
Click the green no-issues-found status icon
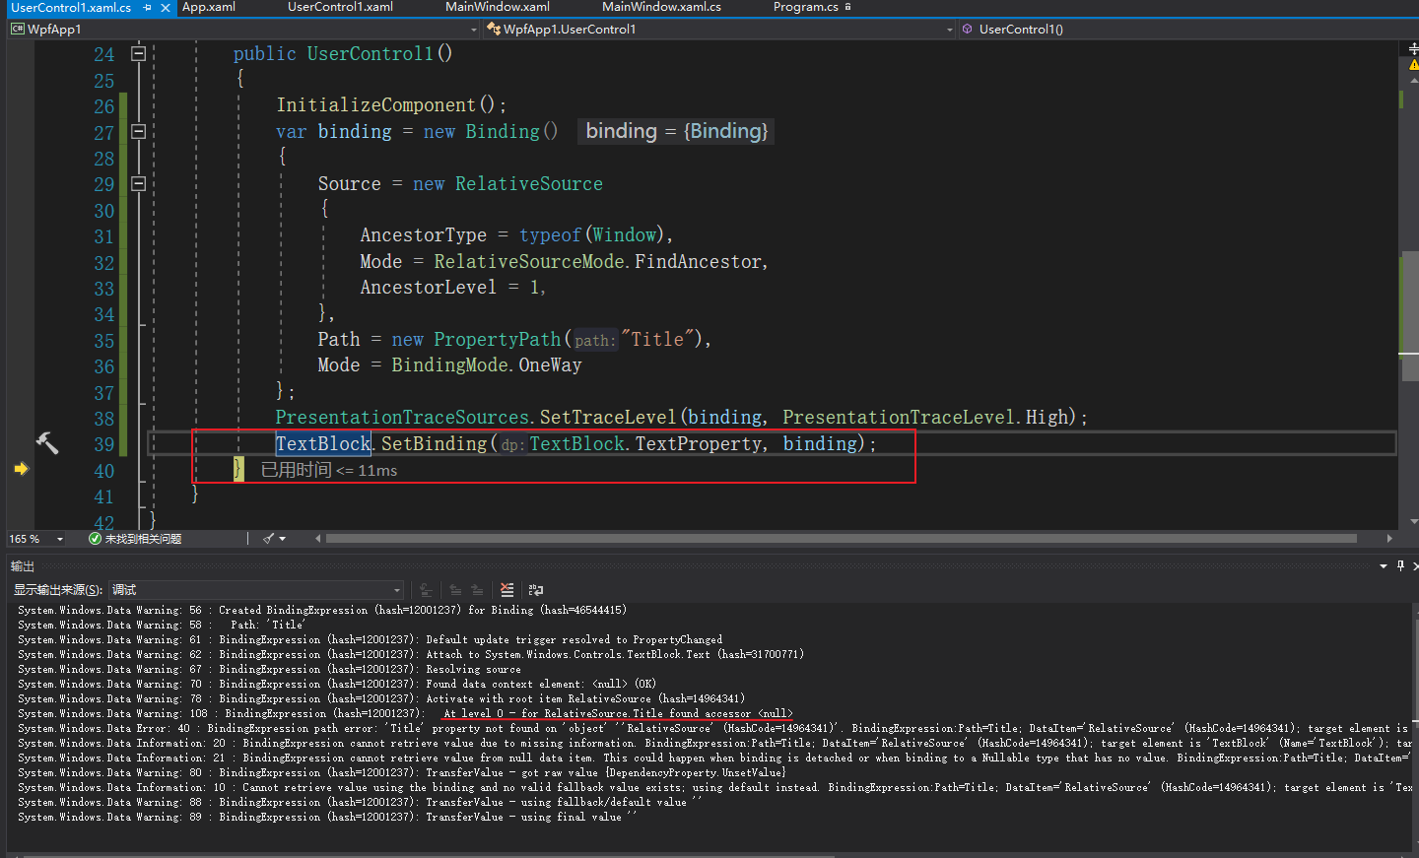click(95, 539)
